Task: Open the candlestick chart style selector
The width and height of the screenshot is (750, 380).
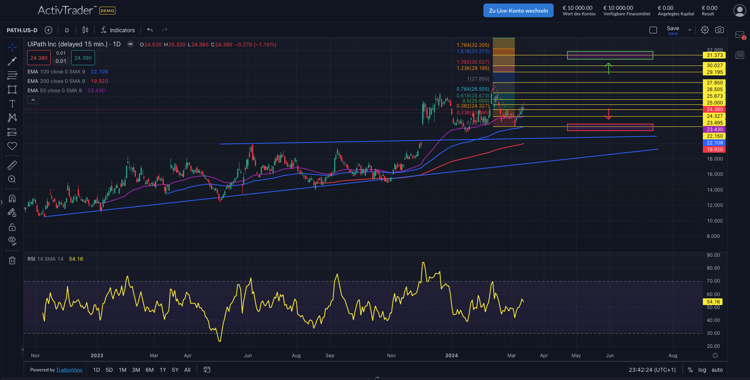Action: coord(85,30)
